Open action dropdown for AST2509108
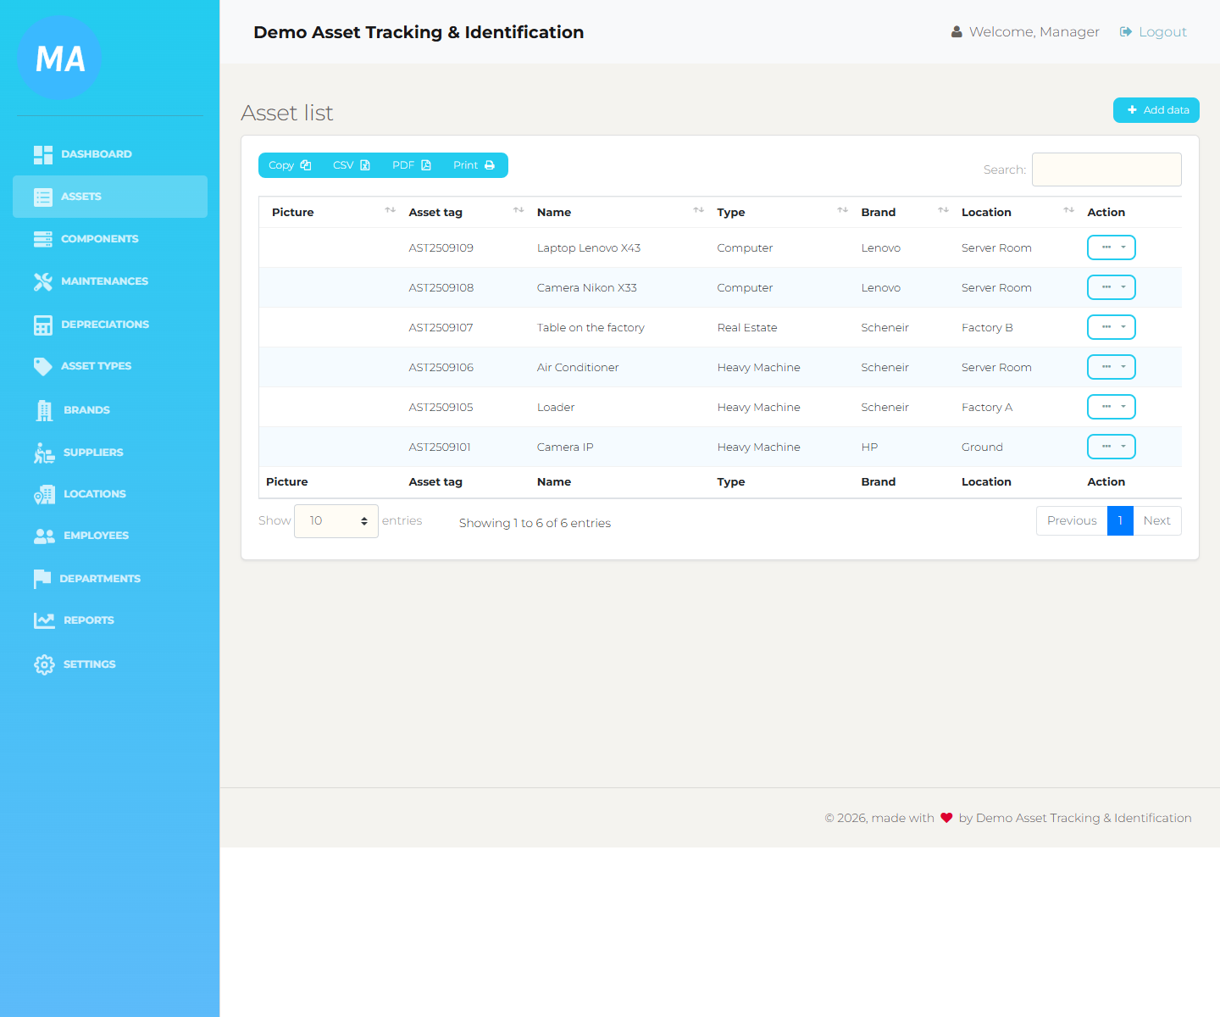Image resolution: width=1220 pixels, height=1017 pixels. [x=1112, y=287]
